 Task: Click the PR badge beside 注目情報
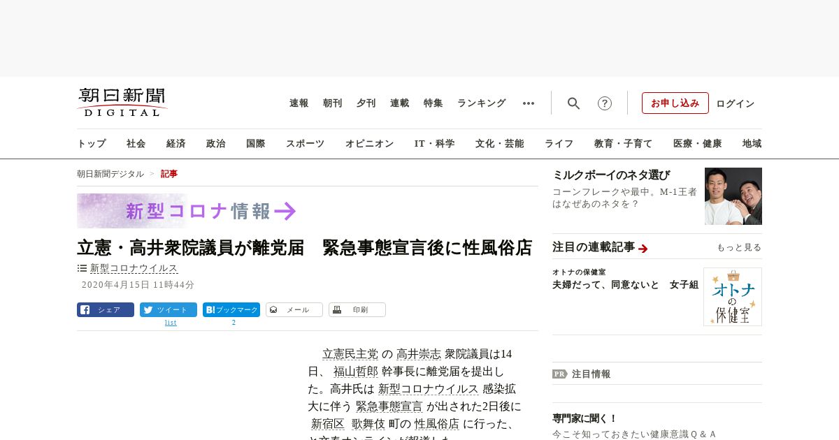coord(560,374)
